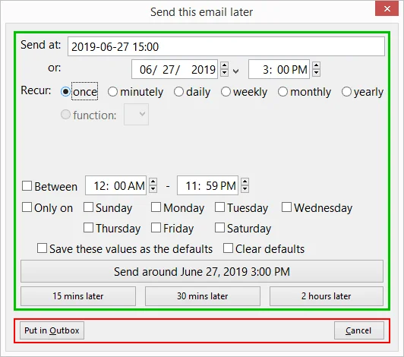This screenshot has height=357, width=404.
Task: Open the function dropdown list
Action: pyautogui.click(x=136, y=114)
